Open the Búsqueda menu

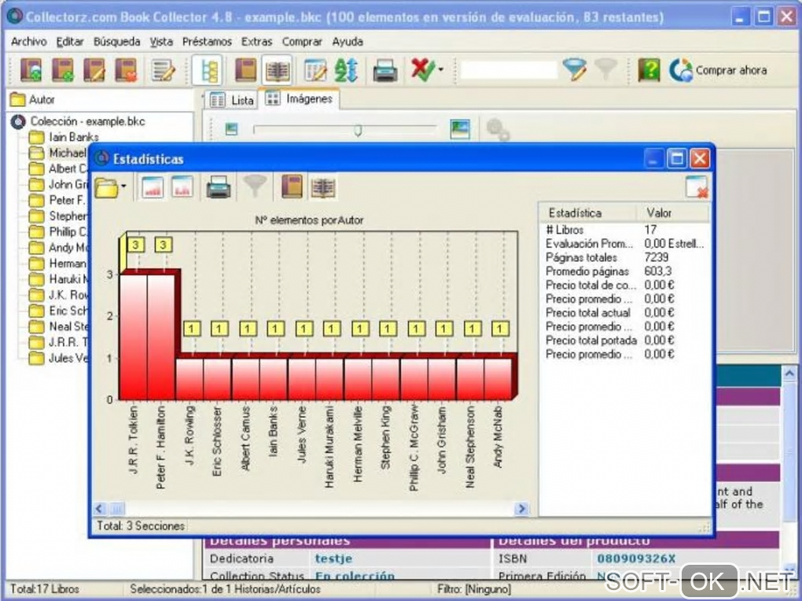116,42
